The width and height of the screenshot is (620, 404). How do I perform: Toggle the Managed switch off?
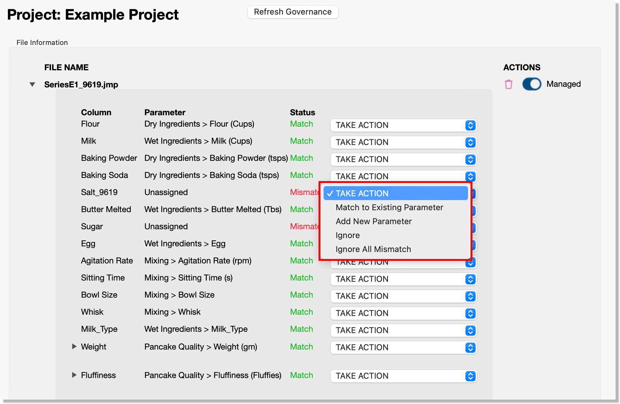532,84
